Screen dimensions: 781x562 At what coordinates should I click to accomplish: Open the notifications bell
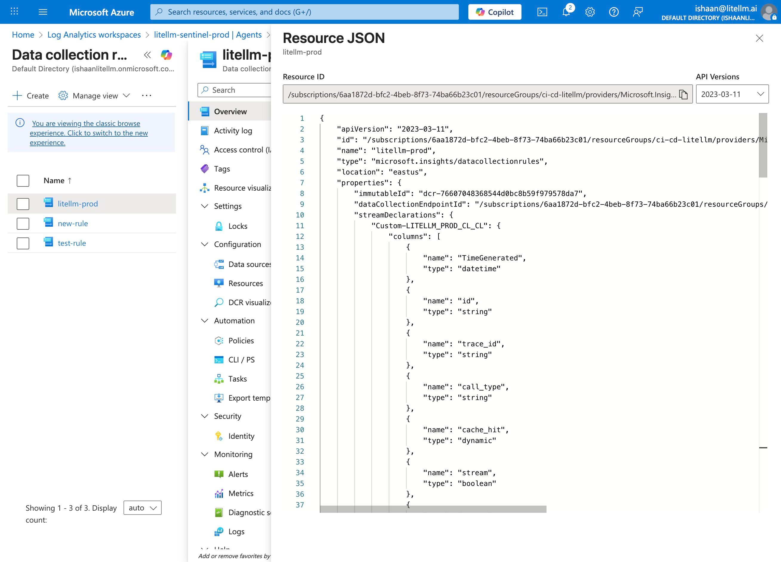pyautogui.click(x=566, y=12)
